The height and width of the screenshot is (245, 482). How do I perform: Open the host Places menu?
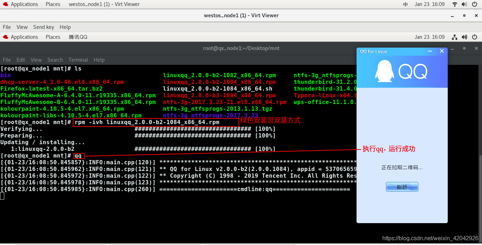(x=53, y=4)
